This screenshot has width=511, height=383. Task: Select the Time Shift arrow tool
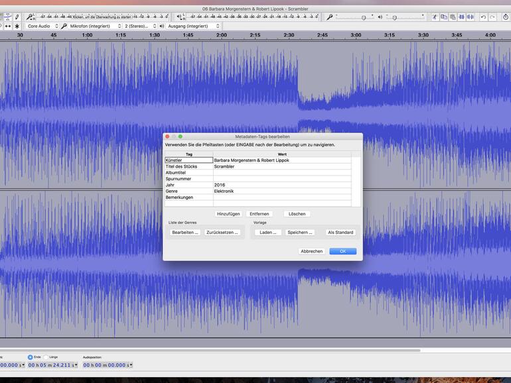(8, 26)
